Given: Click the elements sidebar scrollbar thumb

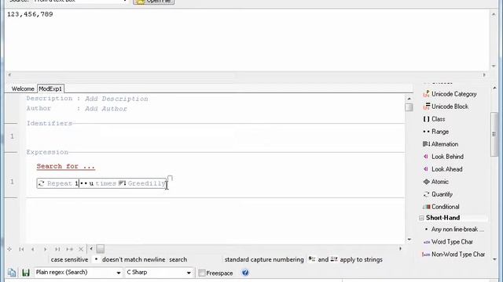Looking at the screenshot, I should [x=494, y=135].
